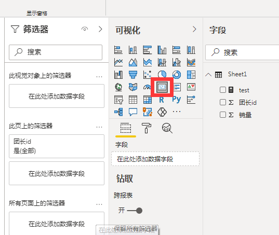Open the Format paint roller tab
The height and width of the screenshot is (235, 279).
click(x=147, y=128)
